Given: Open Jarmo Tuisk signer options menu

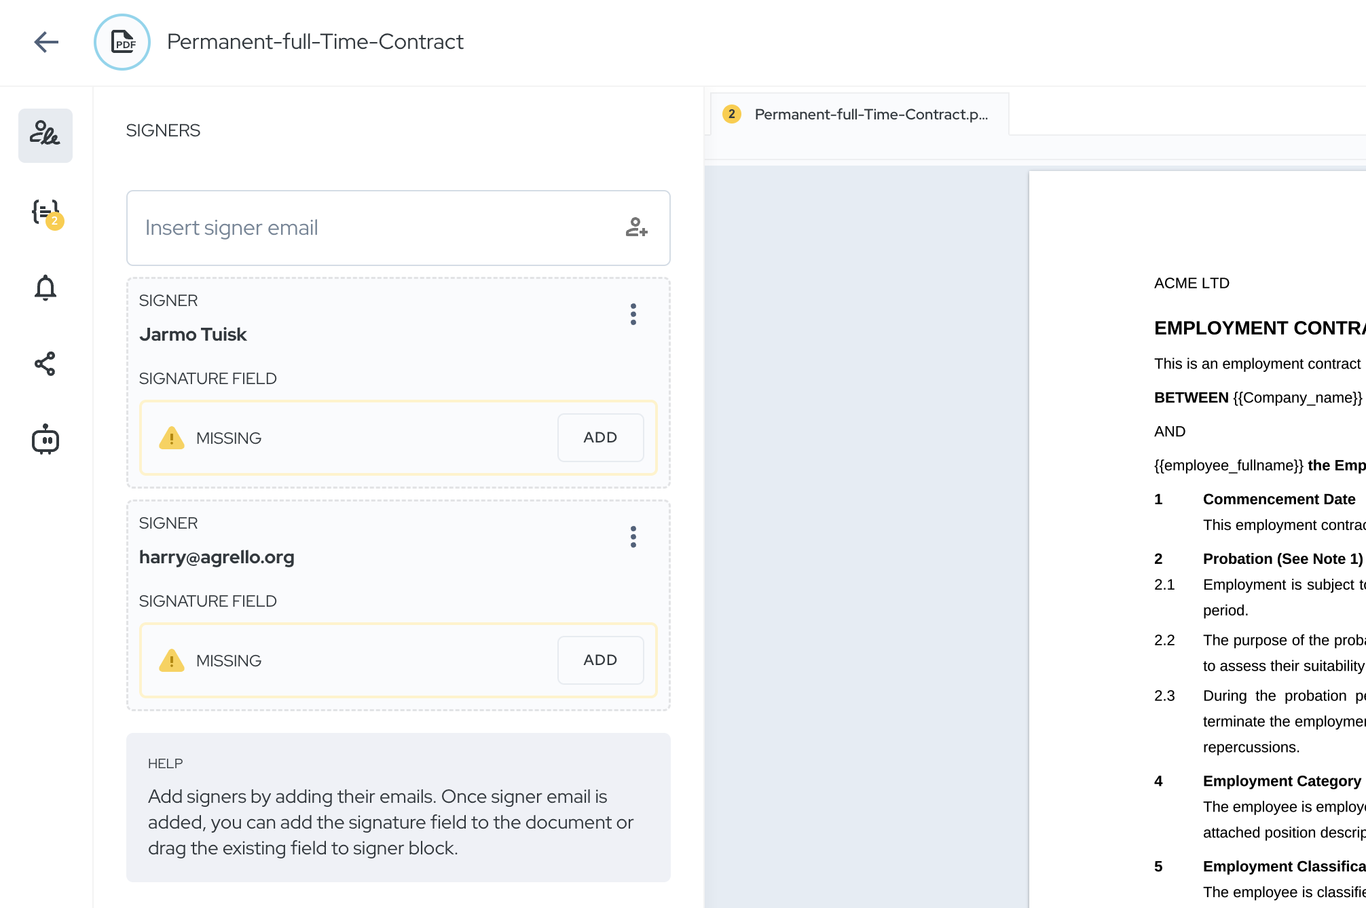Looking at the screenshot, I should click(633, 314).
